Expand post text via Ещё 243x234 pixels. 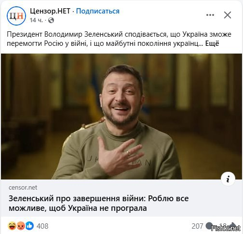212,43
